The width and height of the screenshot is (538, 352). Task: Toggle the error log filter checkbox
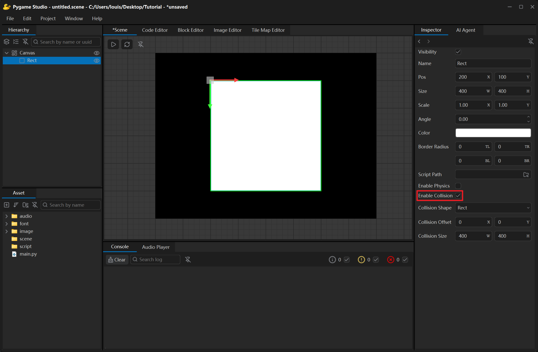pos(405,260)
